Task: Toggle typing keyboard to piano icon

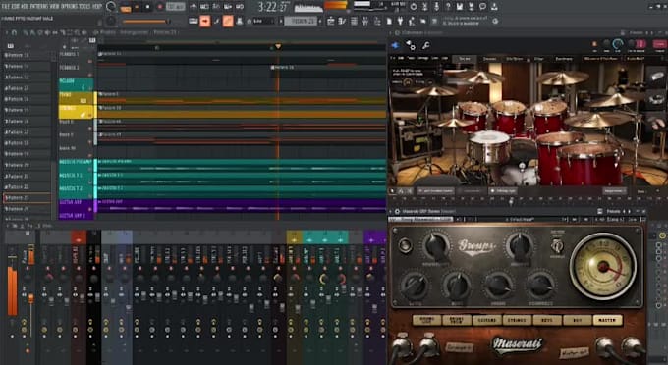Action: coord(193,21)
